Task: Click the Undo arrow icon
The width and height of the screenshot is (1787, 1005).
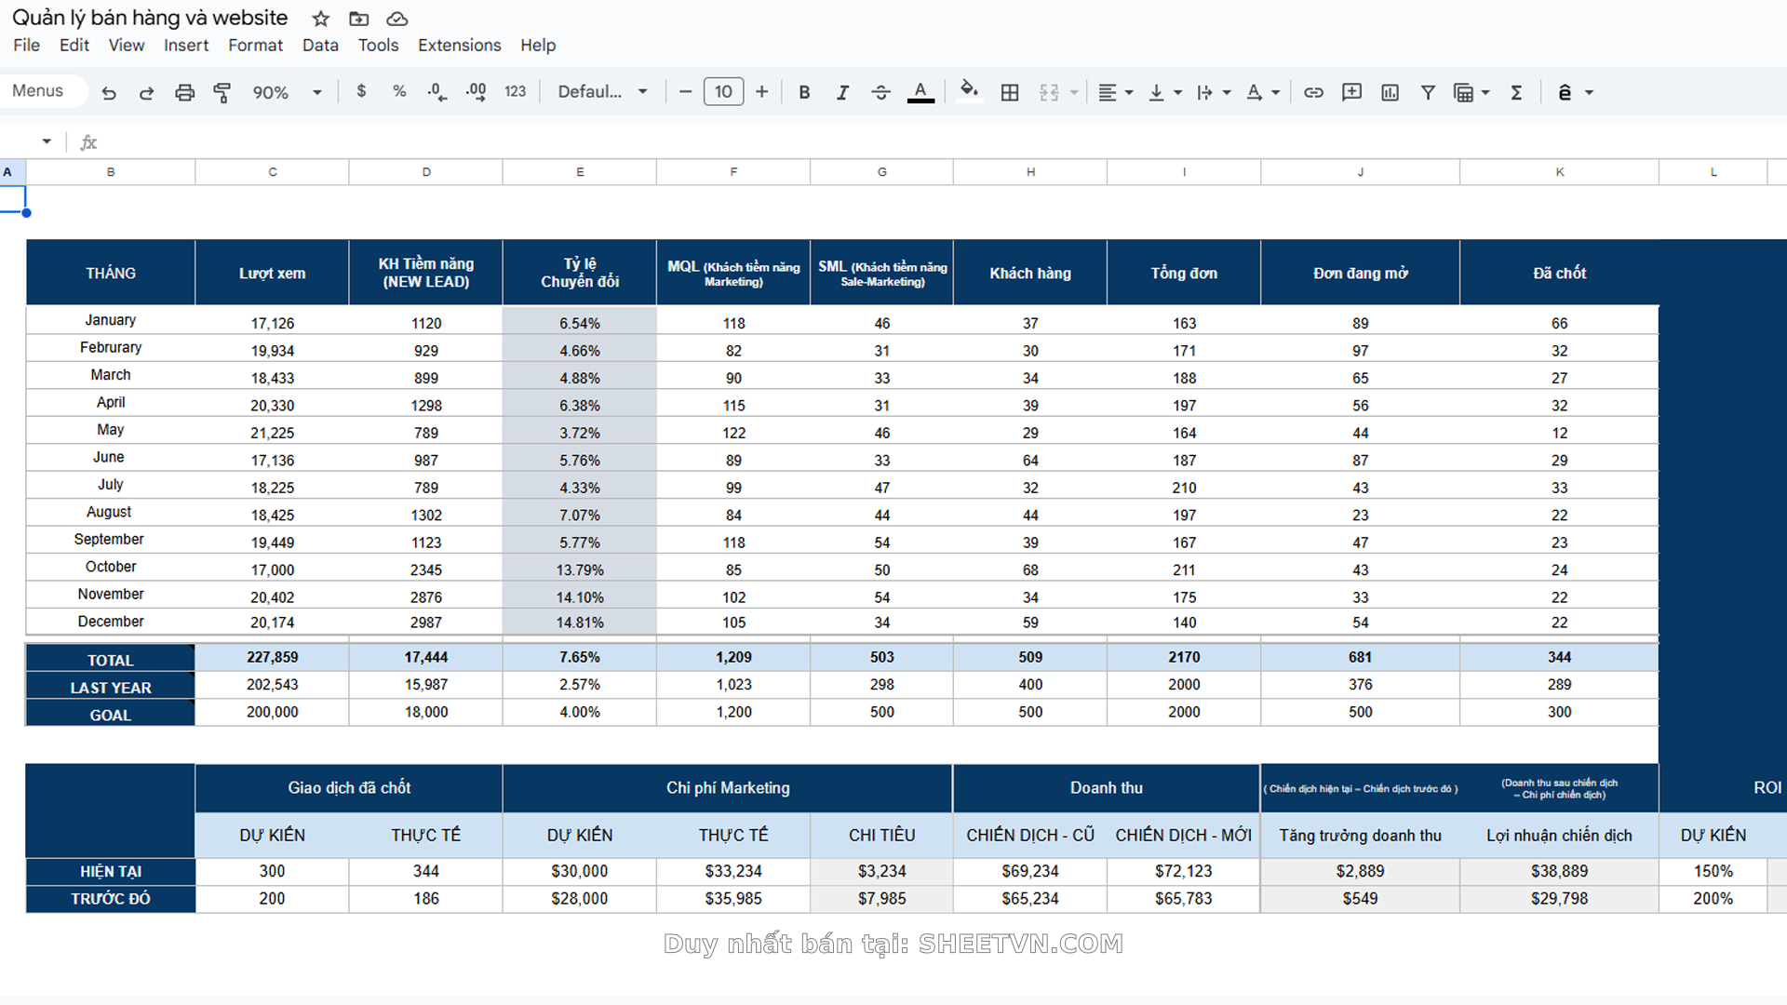Action: pos(109,92)
